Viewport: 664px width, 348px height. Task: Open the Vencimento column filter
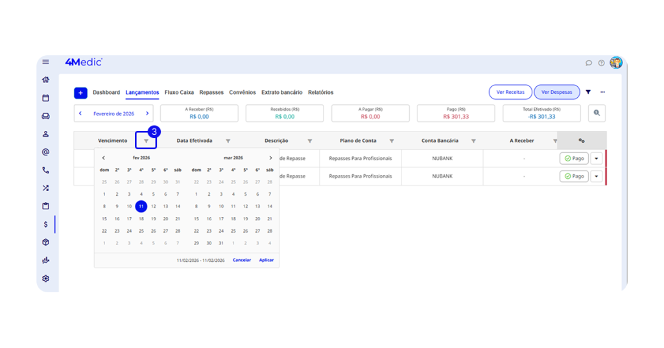click(x=146, y=141)
